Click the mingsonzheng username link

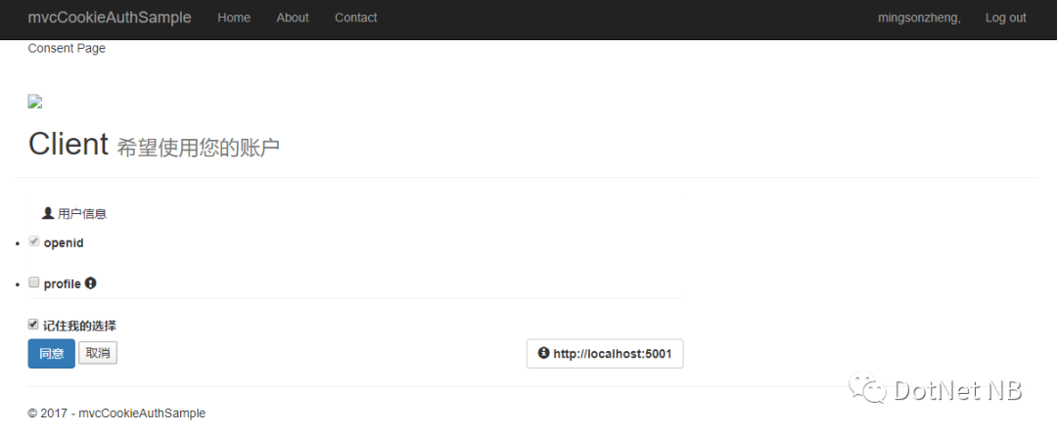(919, 18)
